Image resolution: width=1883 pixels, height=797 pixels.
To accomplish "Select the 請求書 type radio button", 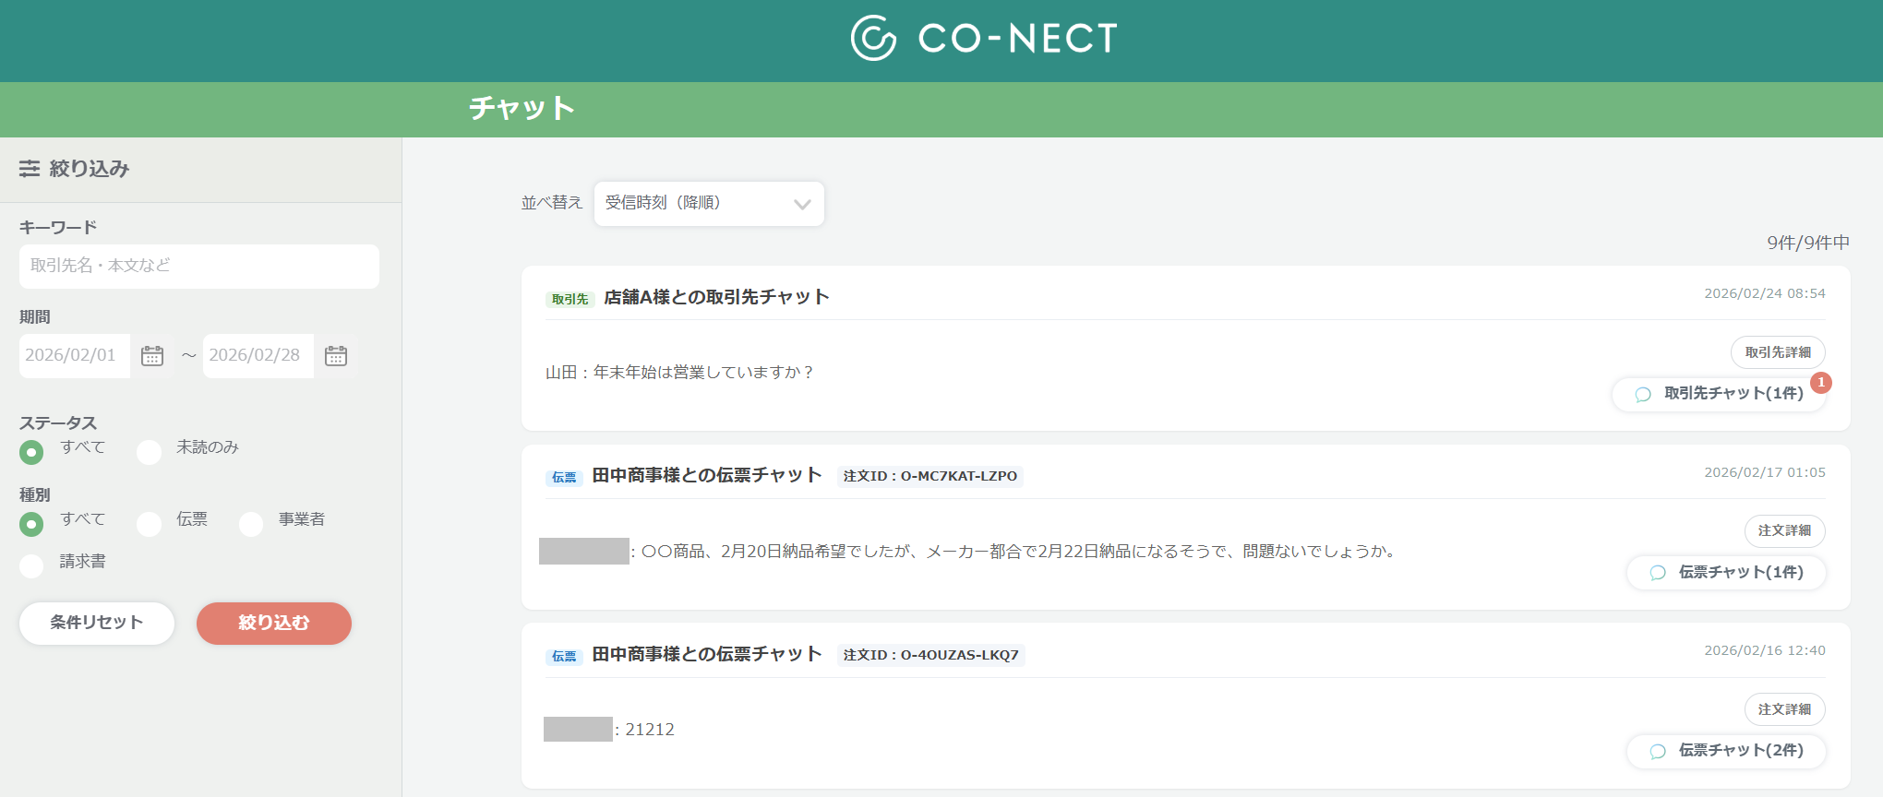I will coord(31,566).
